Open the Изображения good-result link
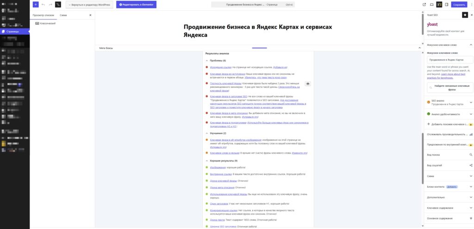This screenshot has width=474, height=229. [218, 167]
